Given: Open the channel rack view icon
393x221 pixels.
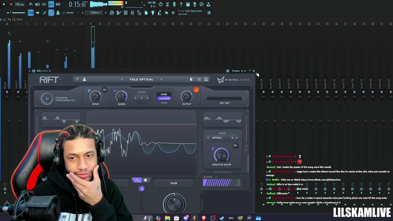Looking at the screenshot, I should [x=126, y=13].
